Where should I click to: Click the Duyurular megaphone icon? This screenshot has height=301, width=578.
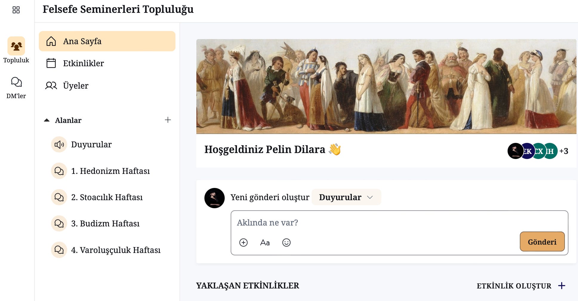pyautogui.click(x=59, y=144)
